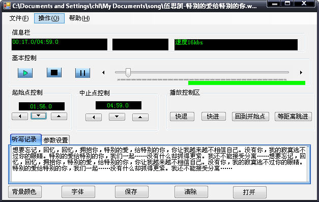The height and width of the screenshot is (202, 319).
Task: Click the up arrow under 起始点控制 time
Action: 59,116
